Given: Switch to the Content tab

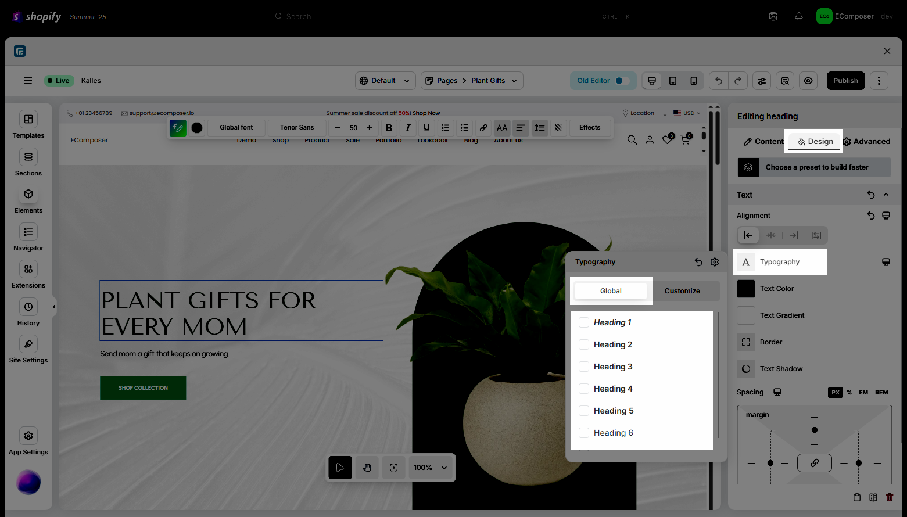Looking at the screenshot, I should pyautogui.click(x=763, y=141).
